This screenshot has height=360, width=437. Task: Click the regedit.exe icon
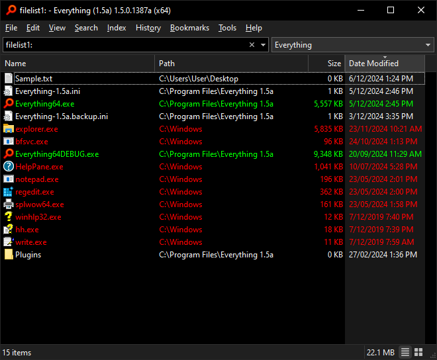9,192
